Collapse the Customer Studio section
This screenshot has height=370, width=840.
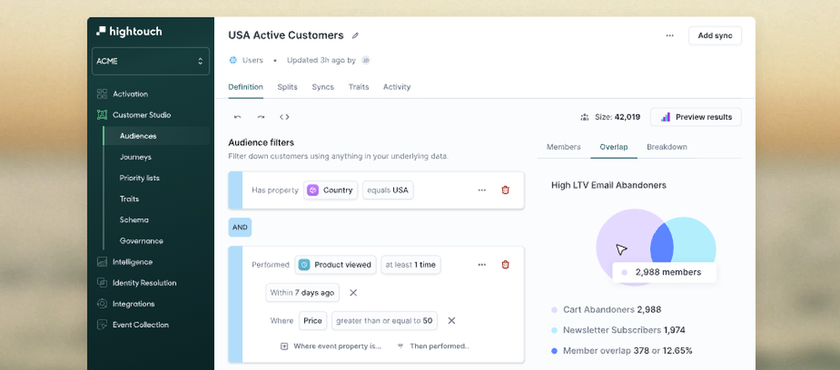coord(142,115)
